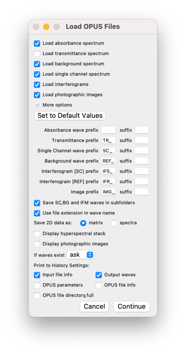Image resolution: width=186 pixels, height=355 pixels.
Task: Toggle Load background spectrum checkbox
Action: [37, 64]
